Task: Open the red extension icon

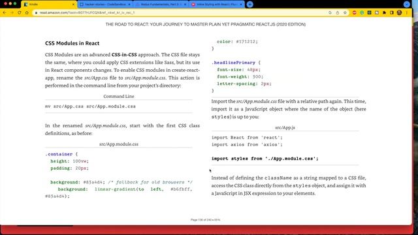Action: 354,12
